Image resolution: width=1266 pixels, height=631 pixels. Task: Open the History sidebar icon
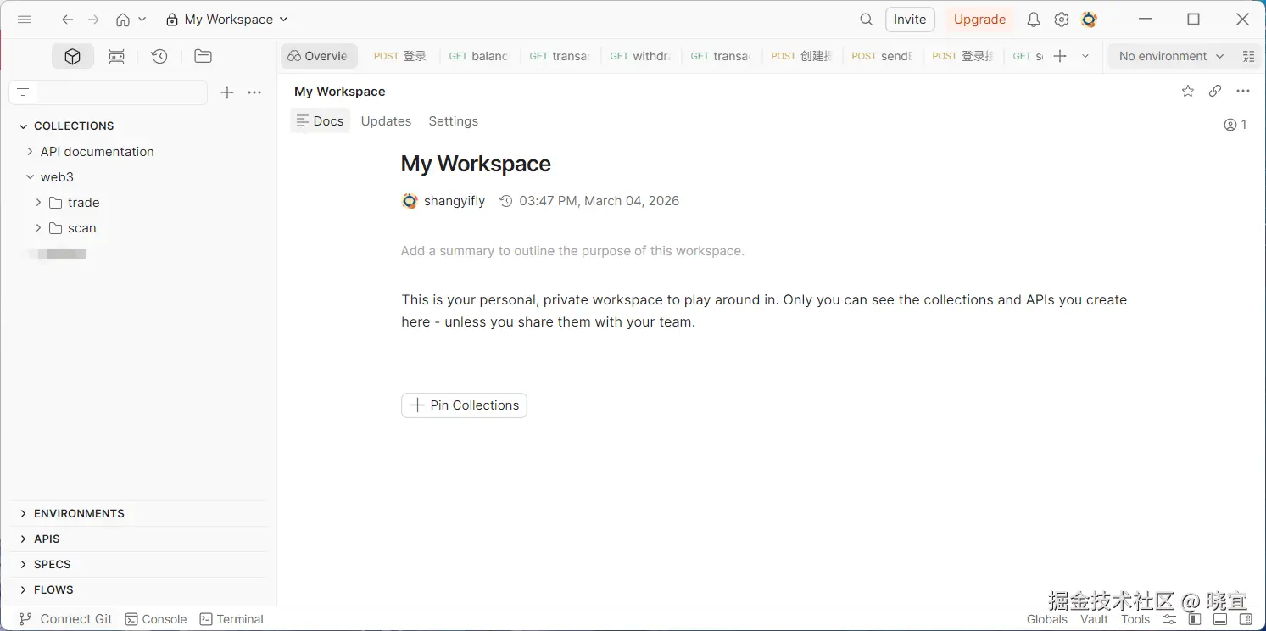(159, 57)
